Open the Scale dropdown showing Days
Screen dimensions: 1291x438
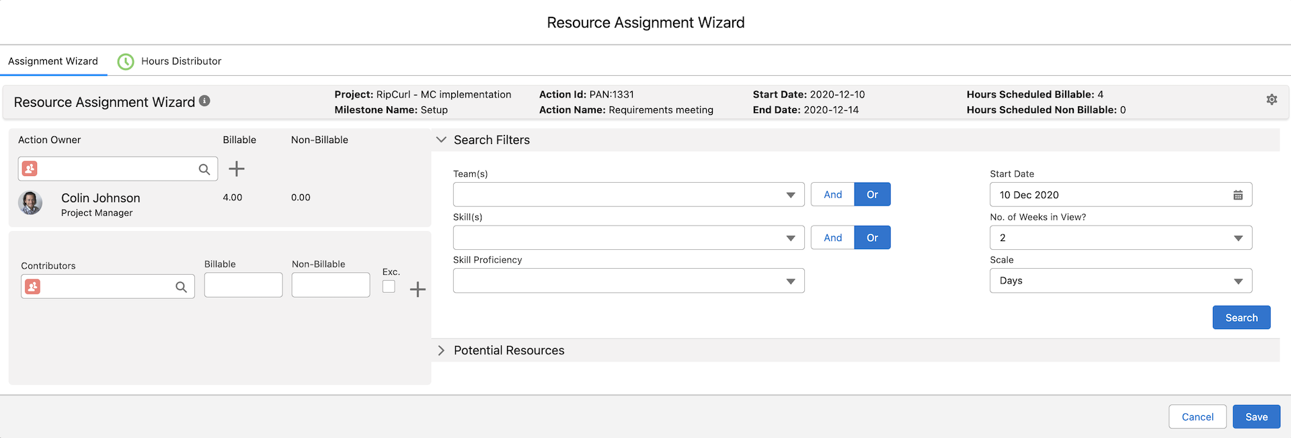pyautogui.click(x=1121, y=281)
